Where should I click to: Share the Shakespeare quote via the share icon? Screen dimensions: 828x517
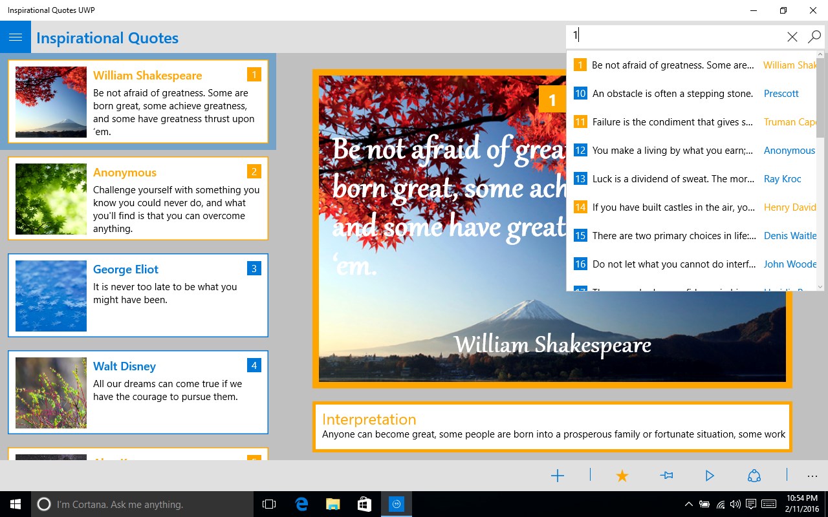click(x=754, y=476)
